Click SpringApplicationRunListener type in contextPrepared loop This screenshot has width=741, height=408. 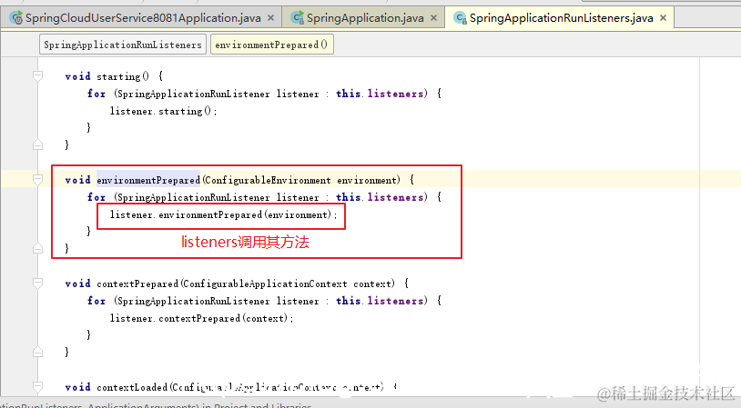(193, 301)
